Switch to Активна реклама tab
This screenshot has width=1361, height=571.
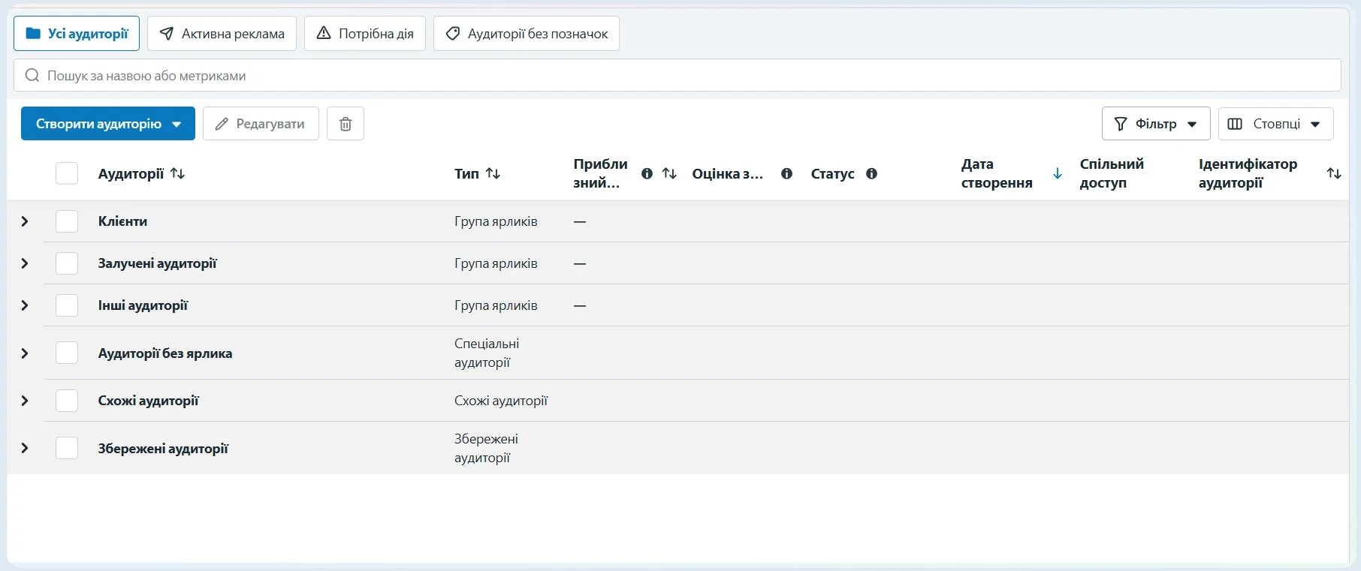click(222, 34)
